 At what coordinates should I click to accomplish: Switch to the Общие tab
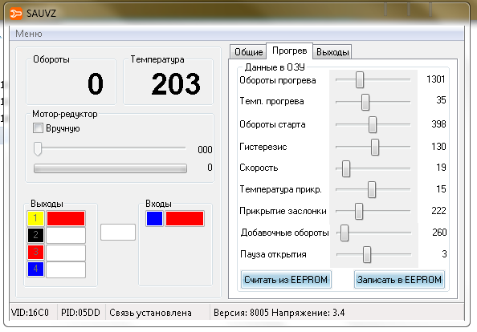point(248,52)
